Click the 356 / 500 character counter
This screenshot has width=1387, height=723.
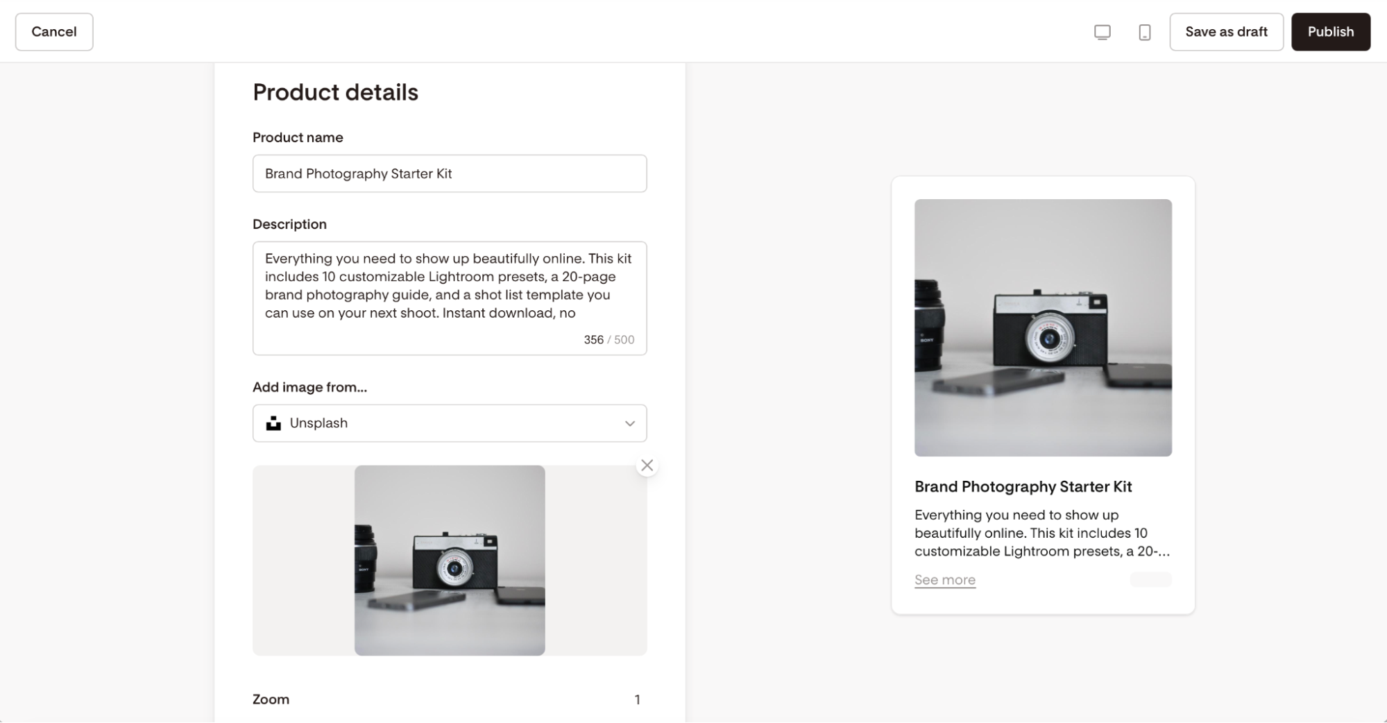(609, 340)
